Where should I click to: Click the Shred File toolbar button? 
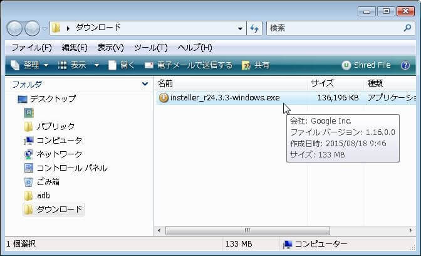point(366,65)
